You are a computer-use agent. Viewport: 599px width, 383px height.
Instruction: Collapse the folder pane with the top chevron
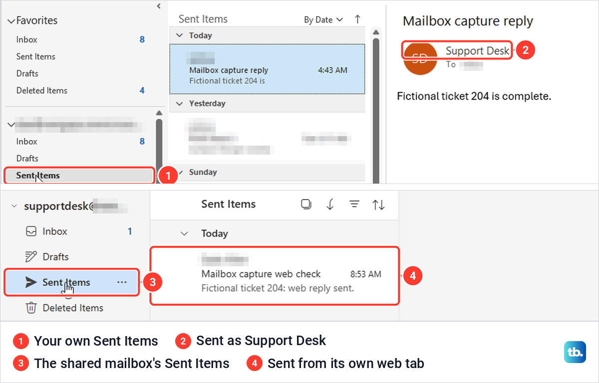[159, 6]
